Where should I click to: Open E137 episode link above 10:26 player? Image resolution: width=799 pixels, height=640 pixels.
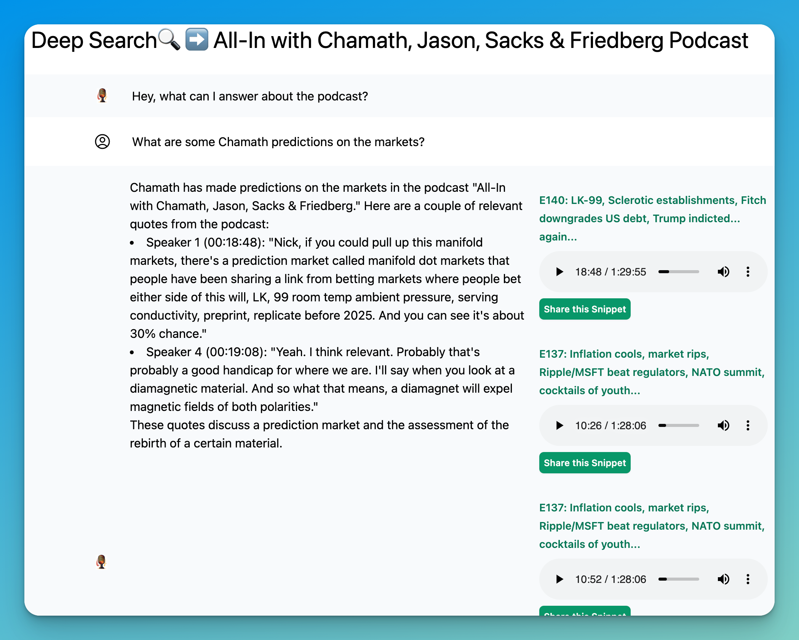[652, 372]
